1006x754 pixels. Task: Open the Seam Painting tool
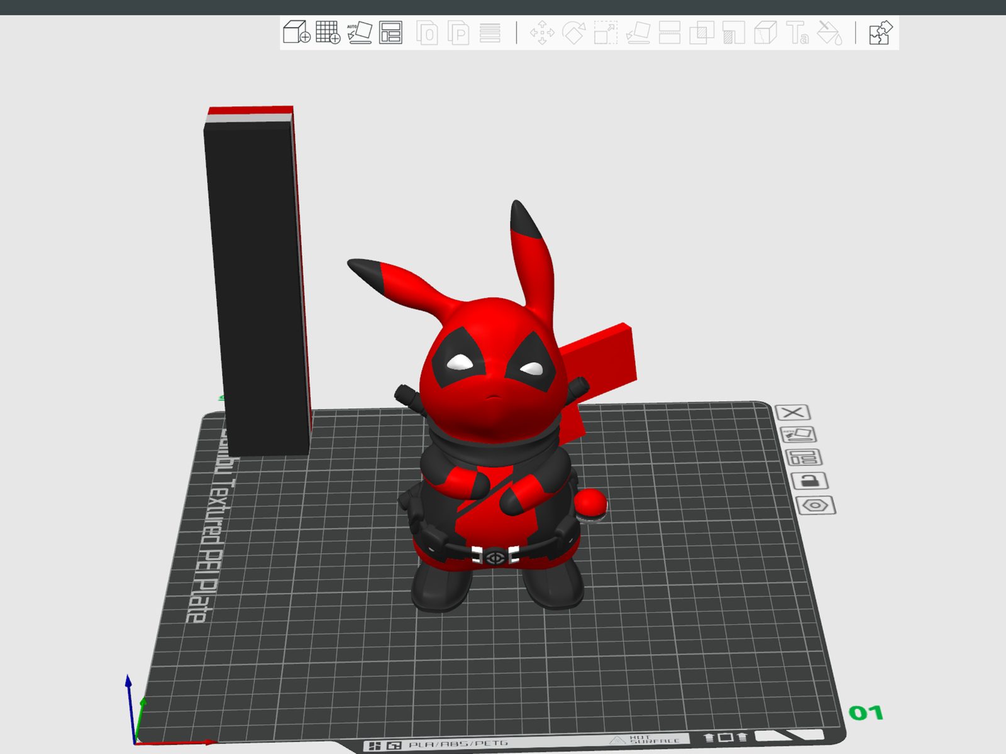[765, 32]
